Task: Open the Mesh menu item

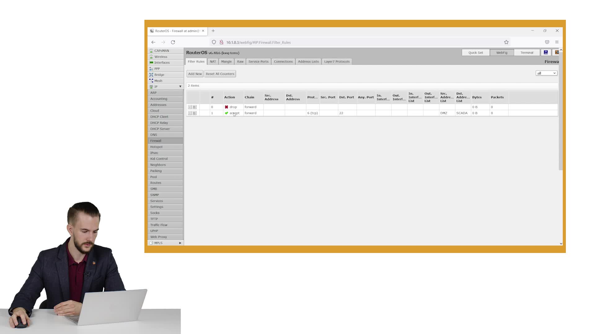Action: tap(165, 81)
